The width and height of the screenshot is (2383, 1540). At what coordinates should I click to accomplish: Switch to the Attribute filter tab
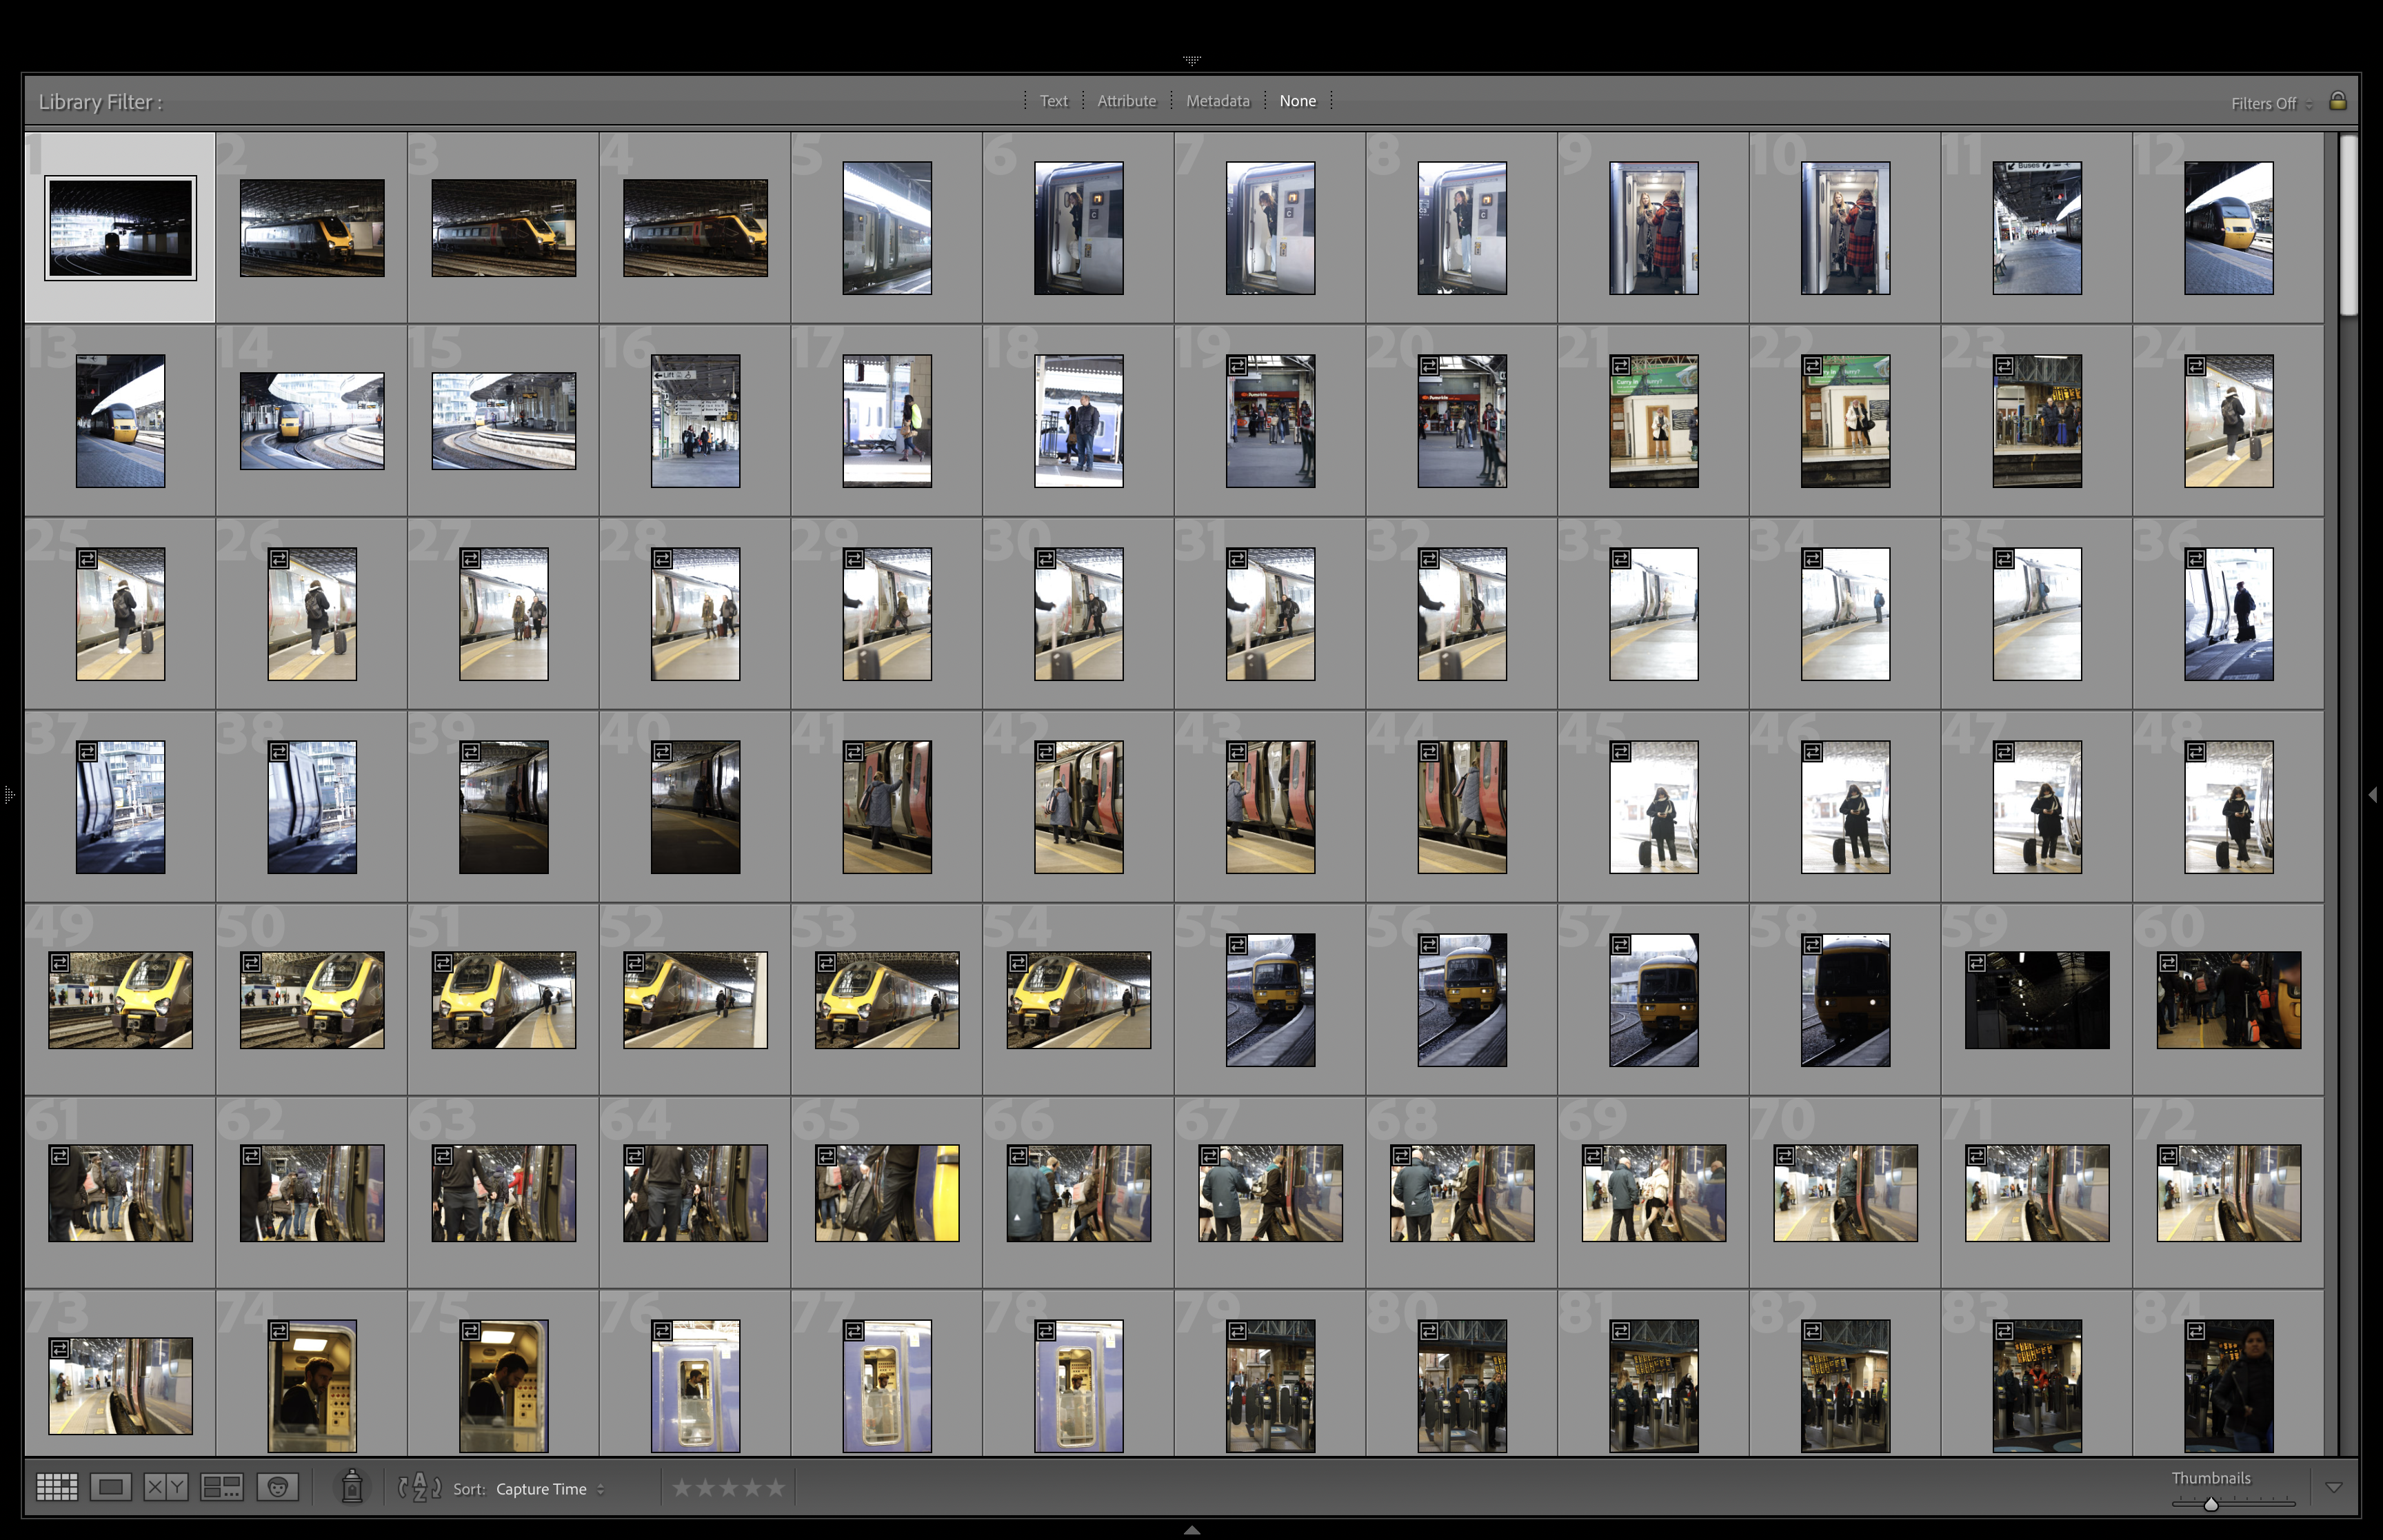(1126, 101)
